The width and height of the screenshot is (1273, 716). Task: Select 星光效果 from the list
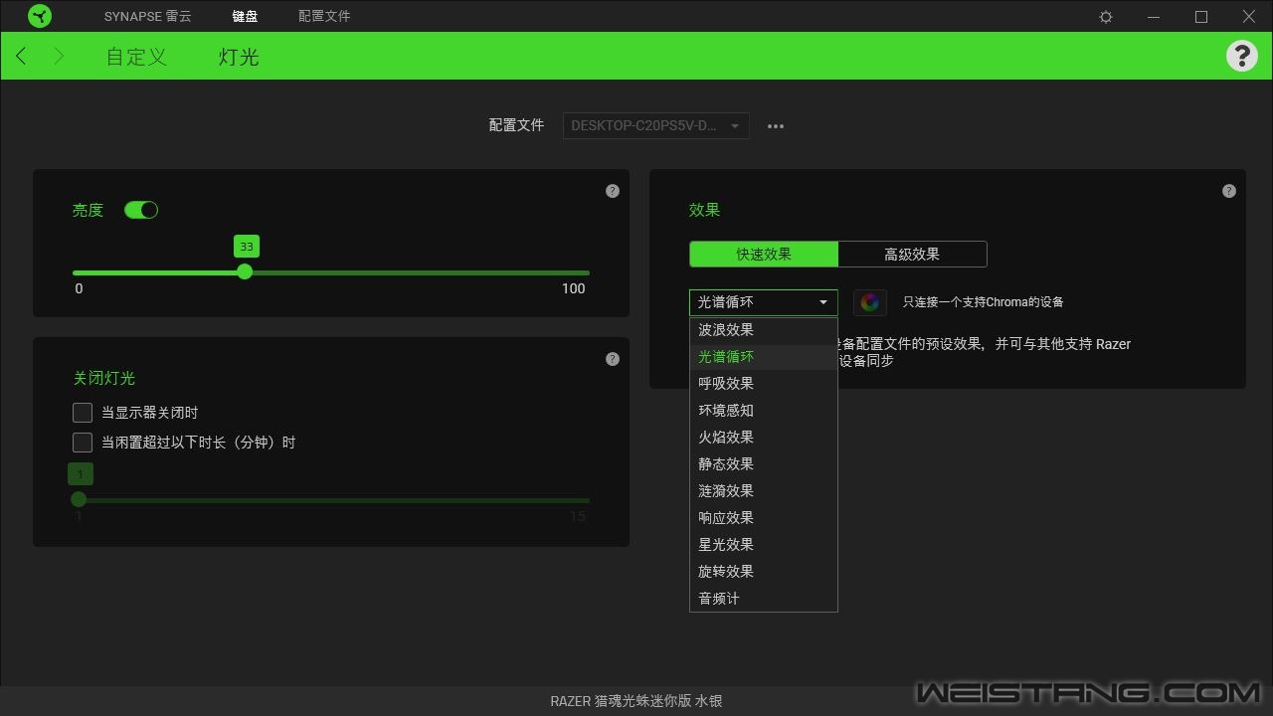[764, 545]
